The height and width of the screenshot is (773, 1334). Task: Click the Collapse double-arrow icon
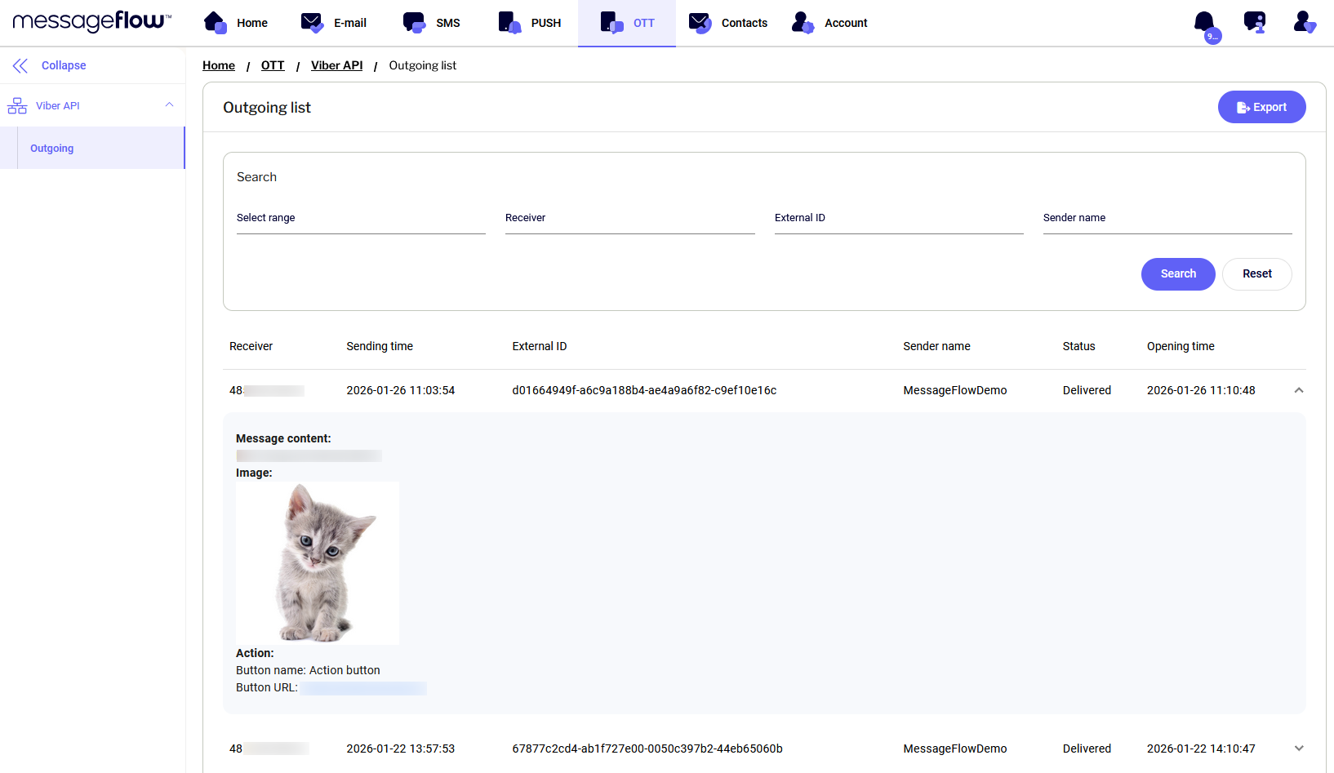20,66
